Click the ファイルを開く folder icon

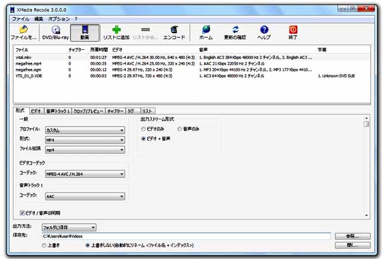coord(23,30)
